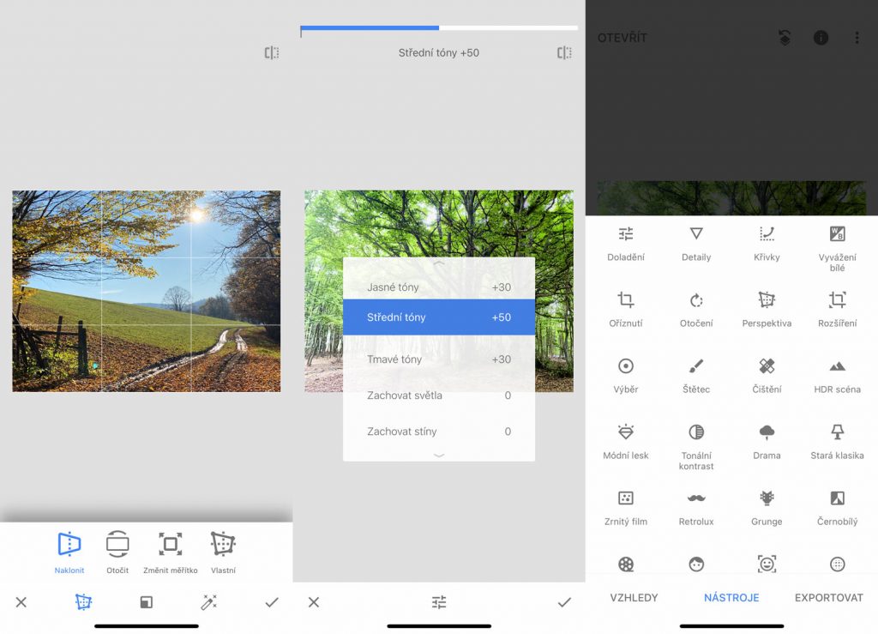This screenshot has height=634, width=878.
Task: Toggle the fill mode icon in the perspective bottom bar
Action: [146, 603]
